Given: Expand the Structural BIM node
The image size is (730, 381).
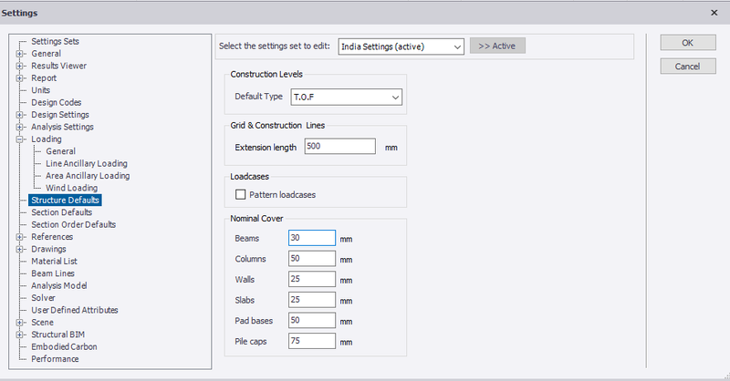Looking at the screenshot, I should 19,335.
